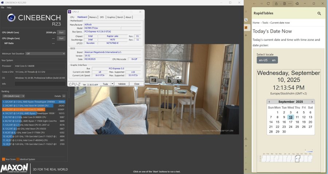
Task: Click the Identical System legend swatch
Action: coord(18,159)
